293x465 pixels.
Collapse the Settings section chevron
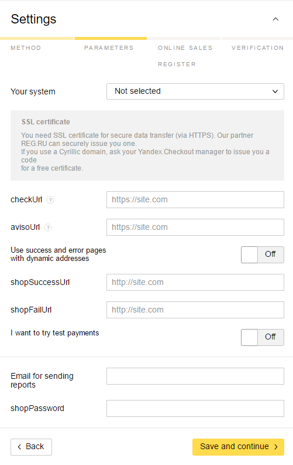[275, 19]
